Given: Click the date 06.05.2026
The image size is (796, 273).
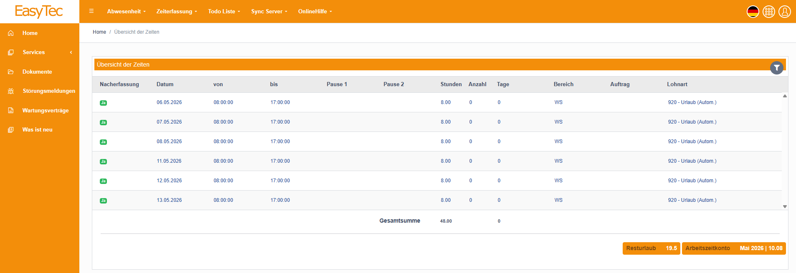Looking at the screenshot, I should 169,102.
